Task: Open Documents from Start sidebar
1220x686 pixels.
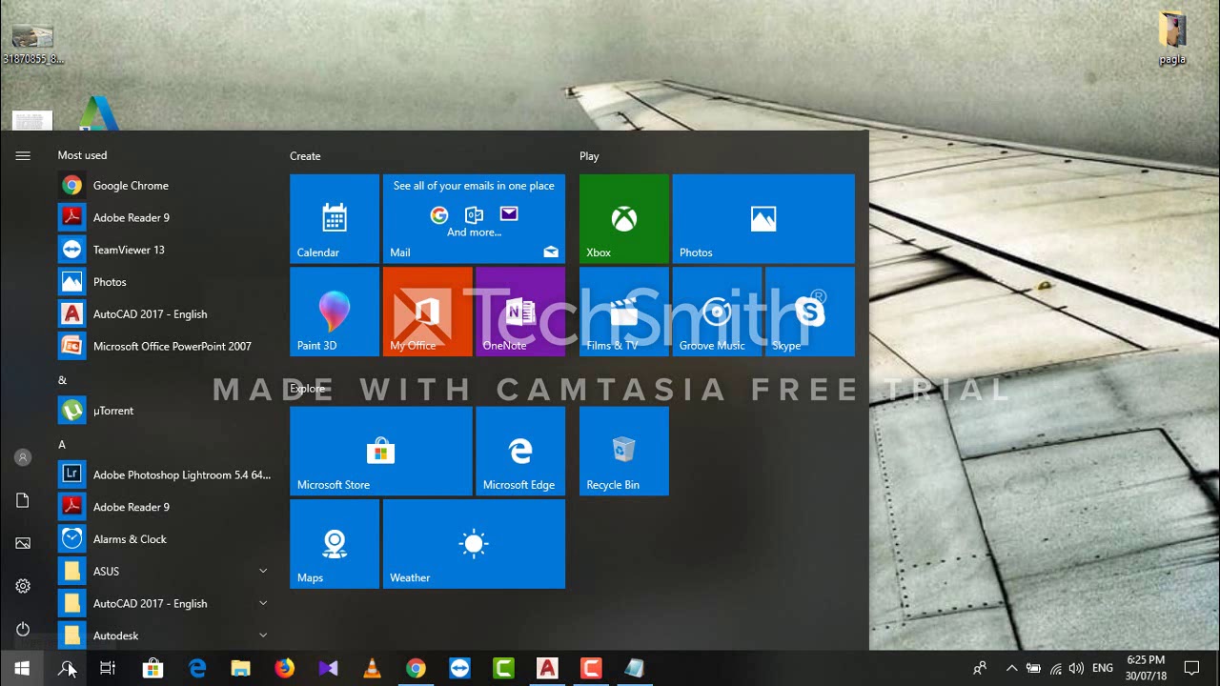Action: click(23, 500)
